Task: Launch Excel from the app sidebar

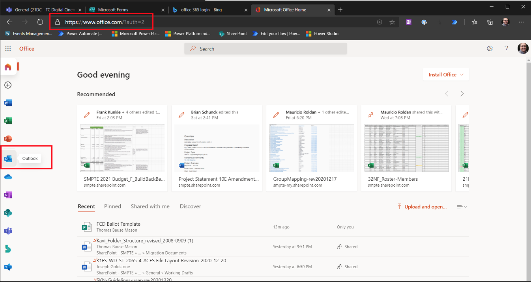Action: [8, 121]
